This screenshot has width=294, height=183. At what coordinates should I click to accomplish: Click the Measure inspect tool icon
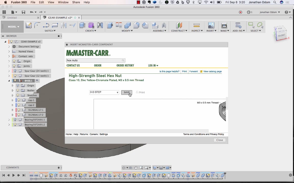(x=197, y=25)
